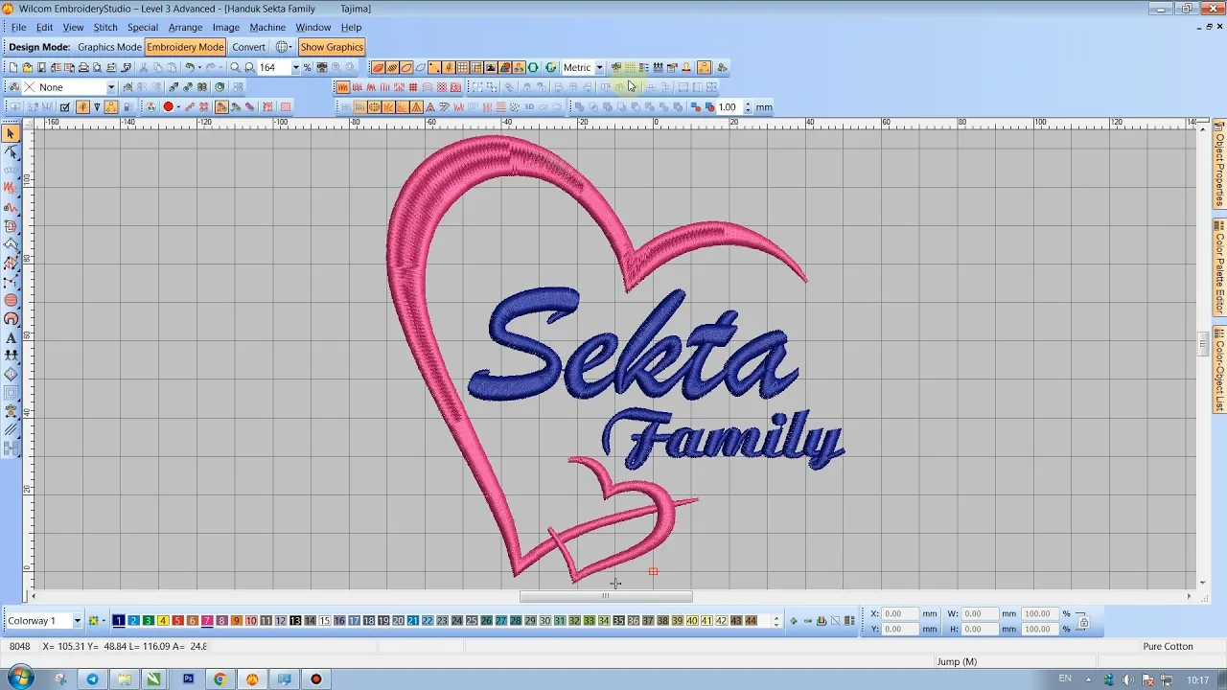The image size is (1227, 690).
Task: Click the Jump (M) status text
Action: pos(956,662)
